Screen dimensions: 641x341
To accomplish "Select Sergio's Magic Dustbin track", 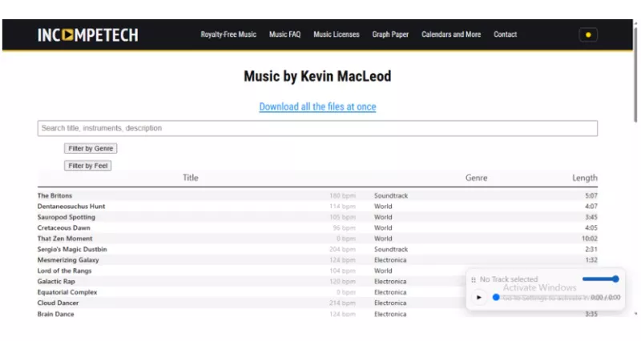I will (72, 249).
